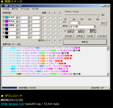The width and height of the screenshot is (113, 108).
Task: Click the results list scroll-up arrow
Action: coord(108,48)
